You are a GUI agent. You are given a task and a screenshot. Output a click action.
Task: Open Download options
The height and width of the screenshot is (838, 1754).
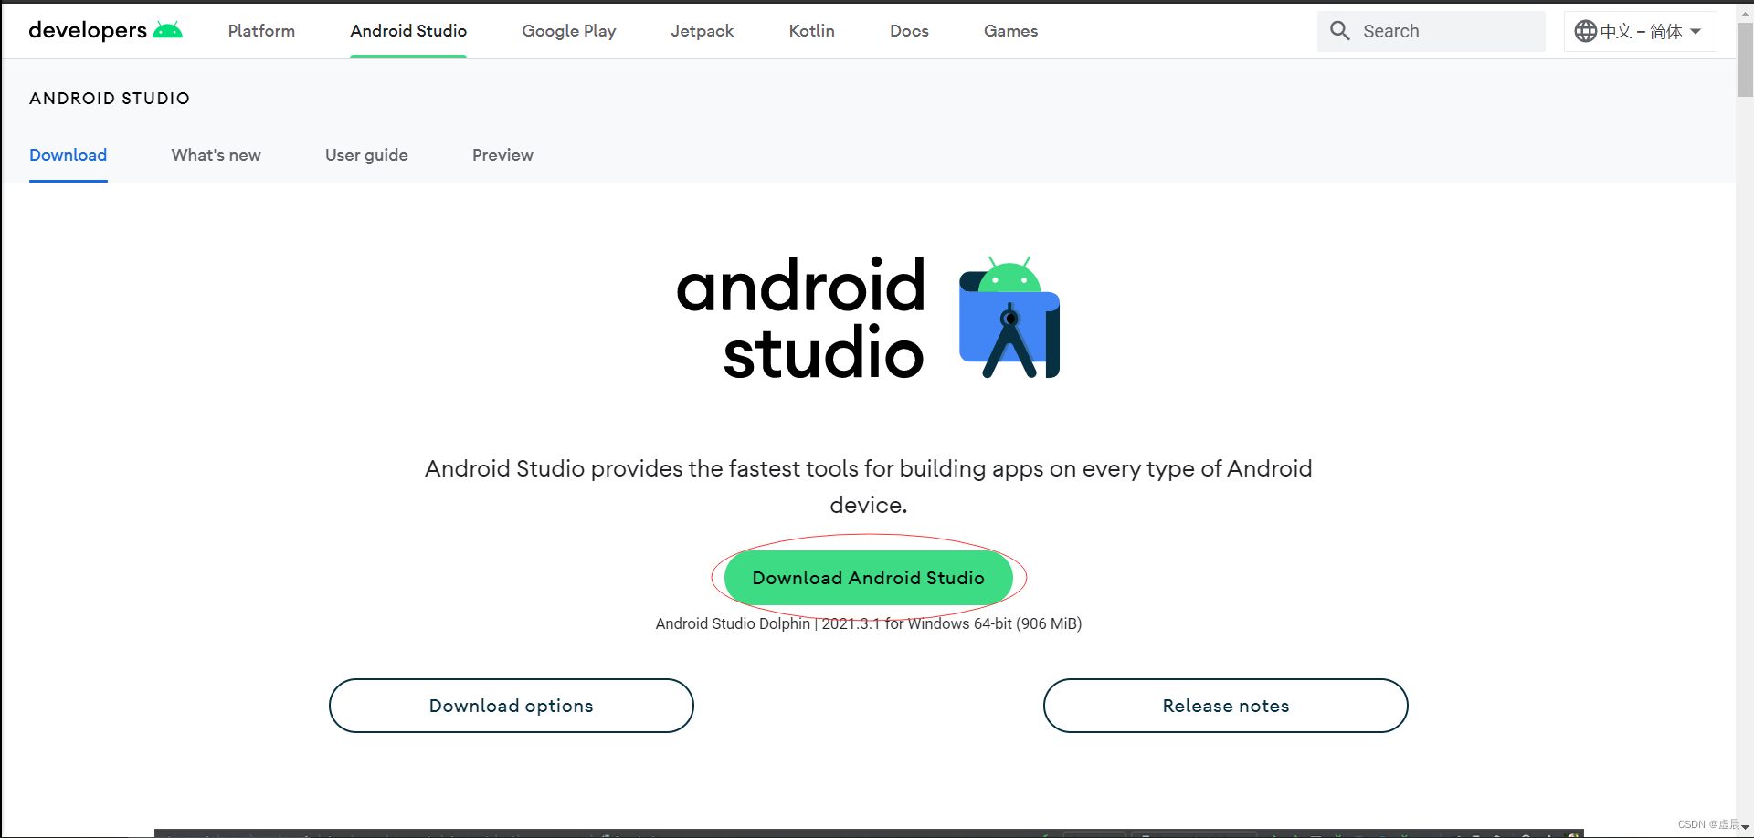511,705
